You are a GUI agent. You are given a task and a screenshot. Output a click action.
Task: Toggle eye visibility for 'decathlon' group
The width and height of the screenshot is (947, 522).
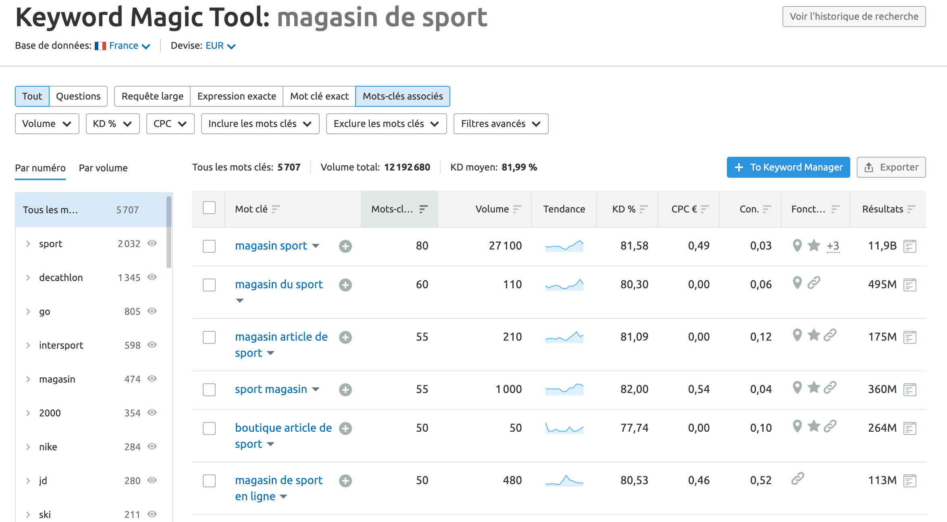(x=152, y=277)
